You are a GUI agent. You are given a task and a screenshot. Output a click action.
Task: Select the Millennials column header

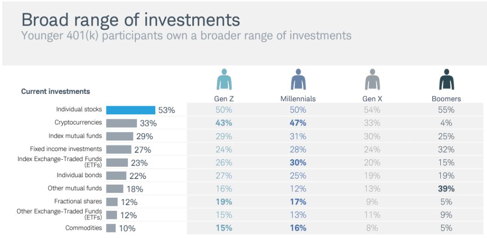pyautogui.click(x=298, y=99)
